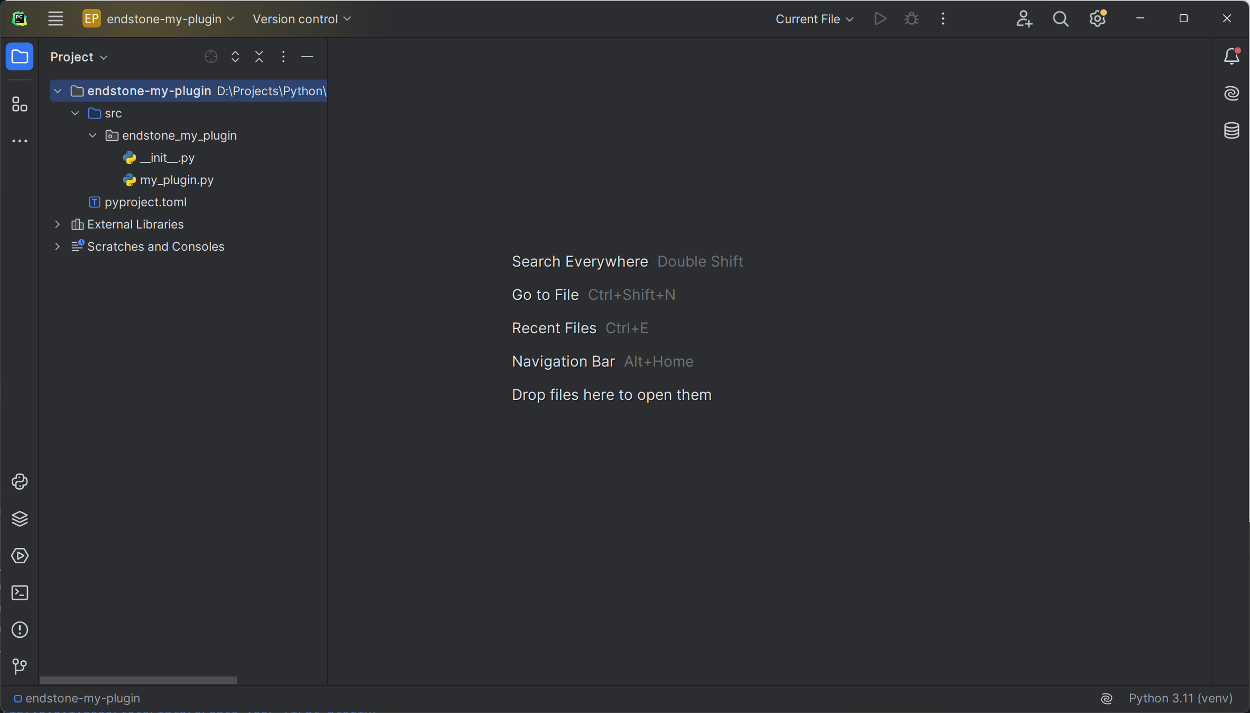
Task: Open the Terminal tool window
Action: [20, 592]
